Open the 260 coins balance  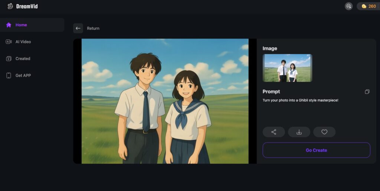pos(368,6)
